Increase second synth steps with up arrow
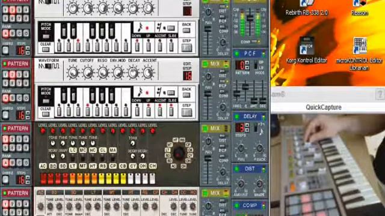The width and height of the screenshot is (385, 216). tap(28, 113)
